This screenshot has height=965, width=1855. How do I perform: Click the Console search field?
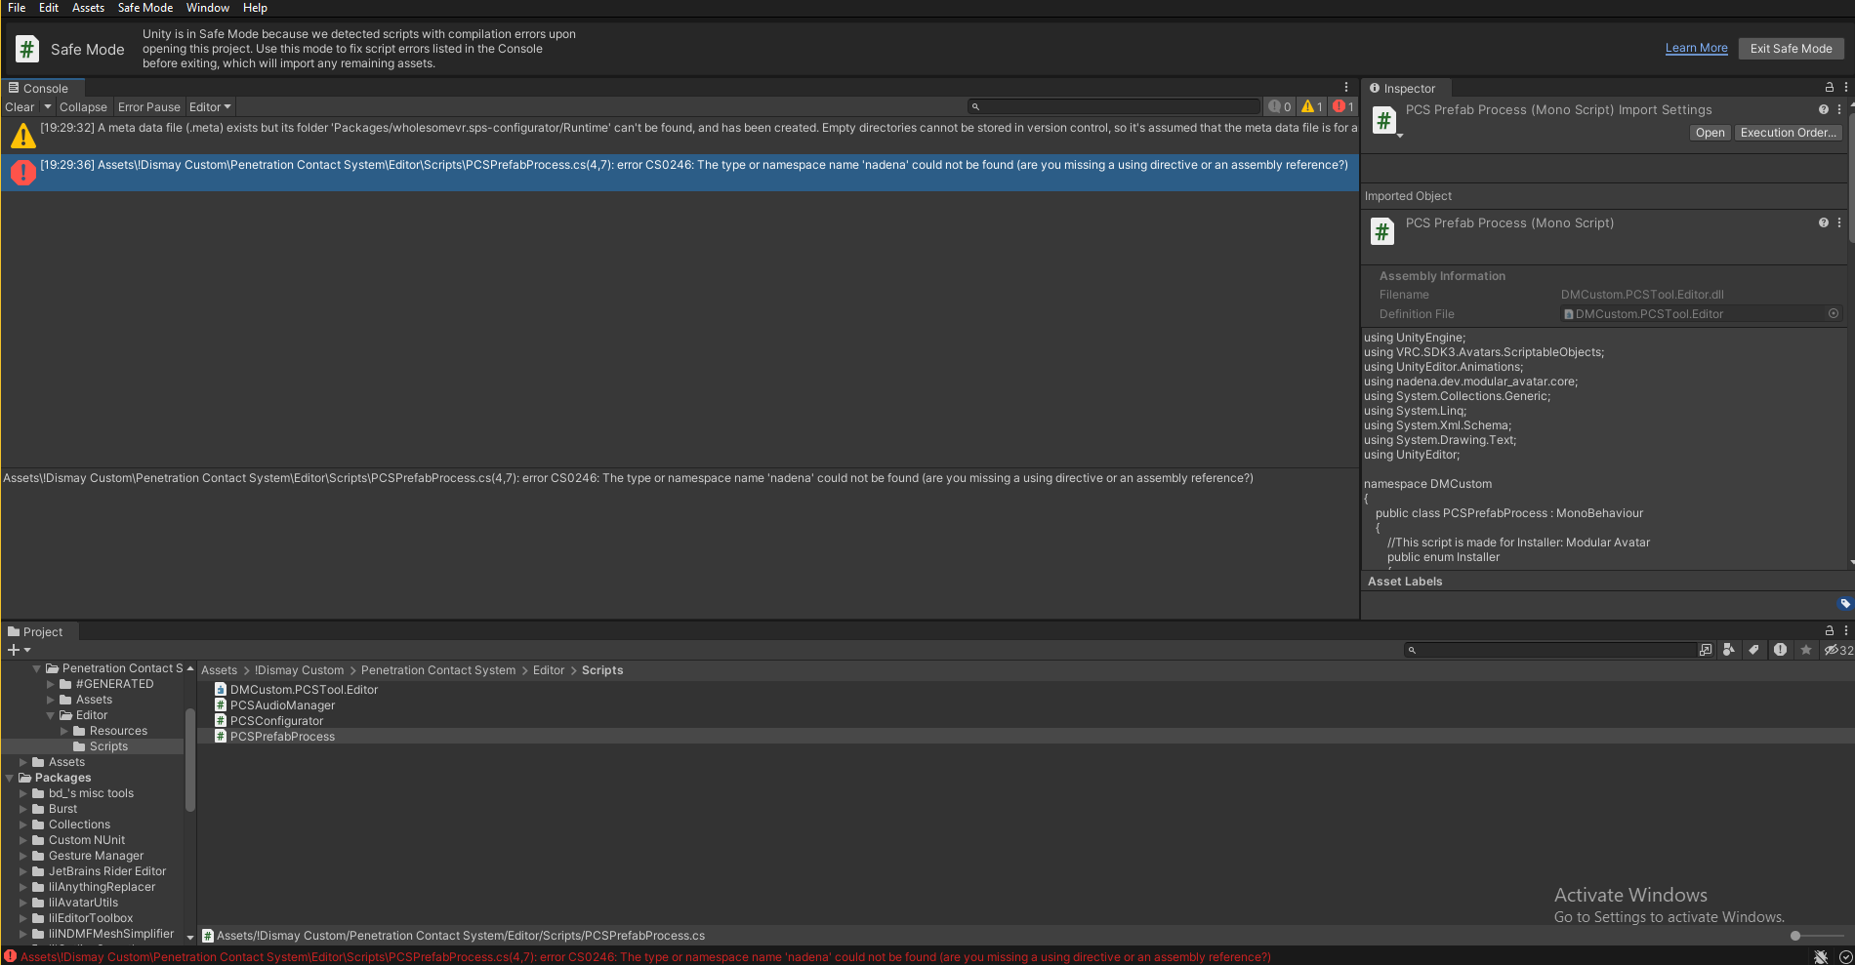pos(1114,106)
